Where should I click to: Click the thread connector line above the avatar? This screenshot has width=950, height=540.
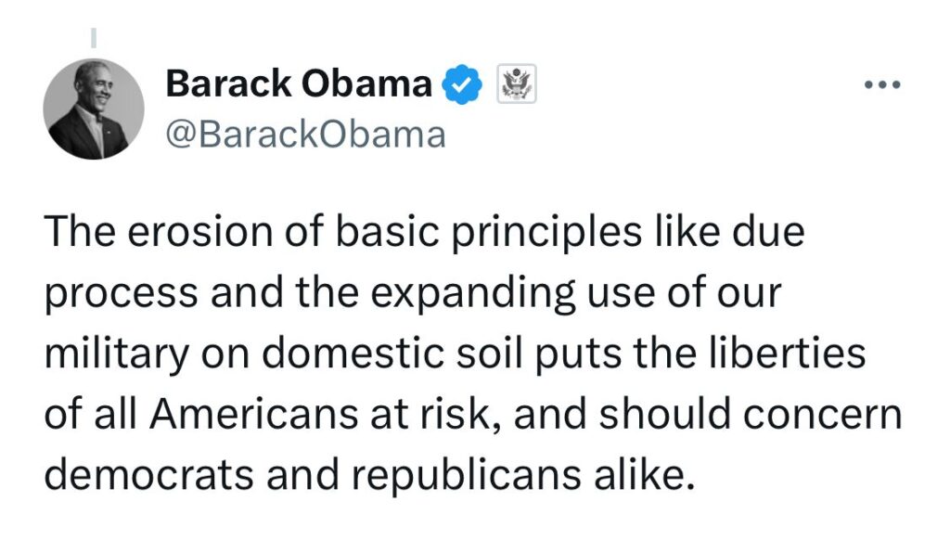pos(94,39)
